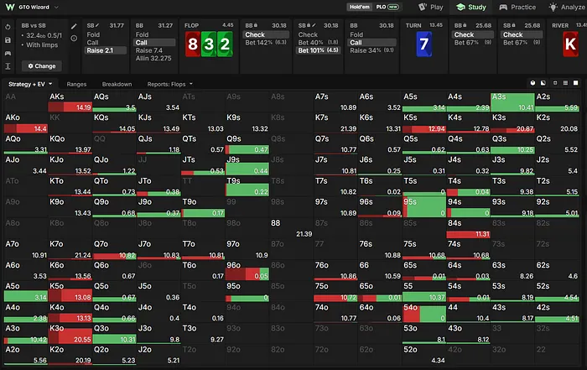The height and width of the screenshot is (370, 587).
Task: Select the small outlined cell-size icon
Action: coord(555,83)
